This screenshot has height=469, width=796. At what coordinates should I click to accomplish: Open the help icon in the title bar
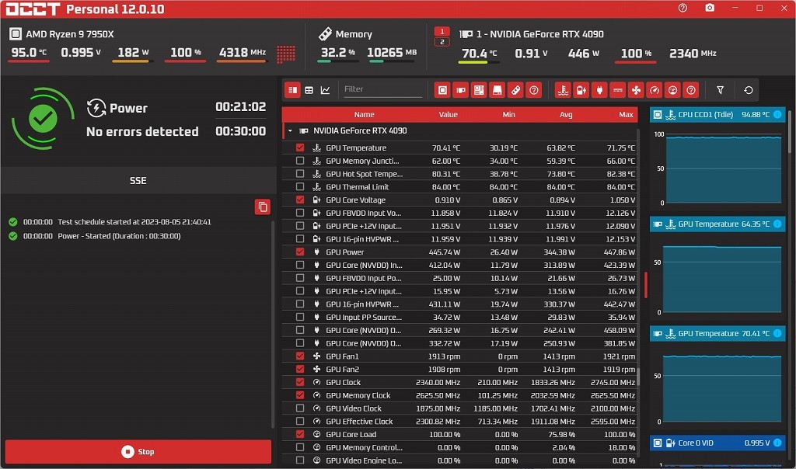(x=683, y=8)
